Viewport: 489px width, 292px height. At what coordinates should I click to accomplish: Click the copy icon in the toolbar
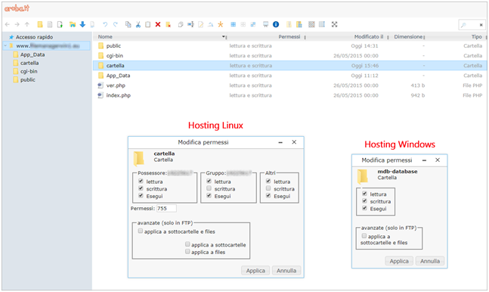pos(128,24)
